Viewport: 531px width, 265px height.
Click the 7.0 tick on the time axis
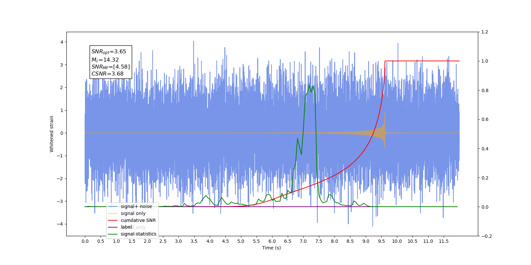pyautogui.click(x=303, y=241)
